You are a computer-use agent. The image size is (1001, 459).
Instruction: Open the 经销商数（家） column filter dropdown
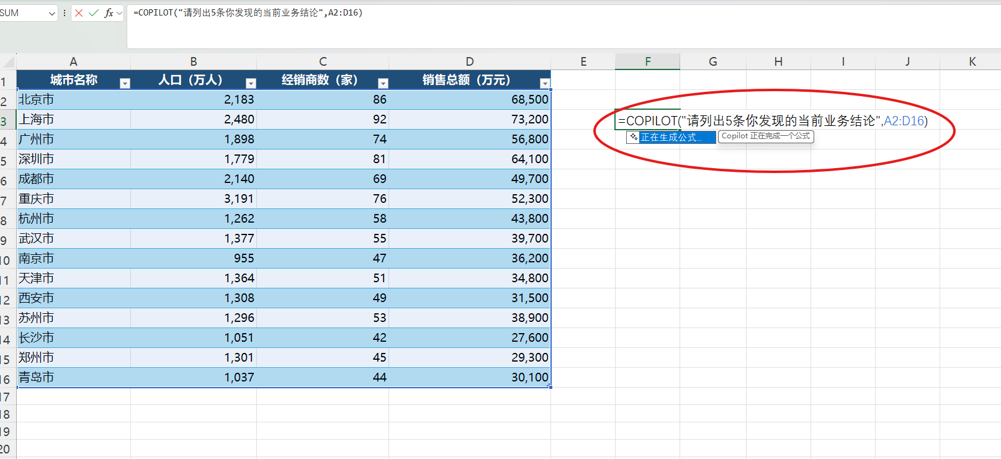point(383,83)
